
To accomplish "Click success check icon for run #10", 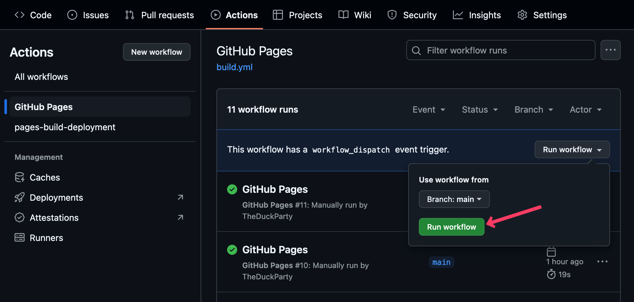I will (x=232, y=250).
